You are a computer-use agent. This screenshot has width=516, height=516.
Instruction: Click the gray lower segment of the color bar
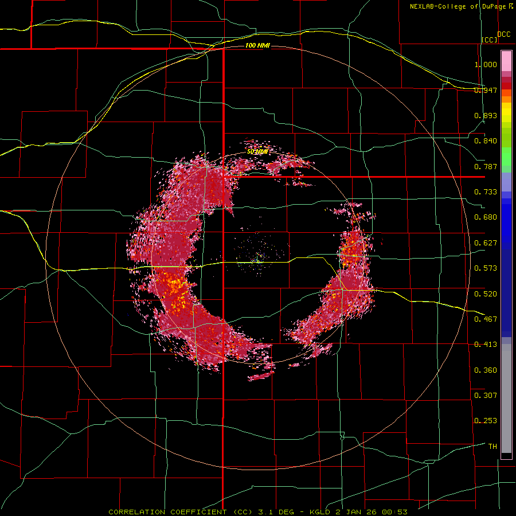(506, 398)
